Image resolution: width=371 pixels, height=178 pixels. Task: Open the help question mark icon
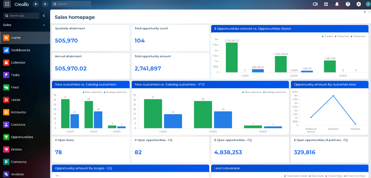pos(348,4)
